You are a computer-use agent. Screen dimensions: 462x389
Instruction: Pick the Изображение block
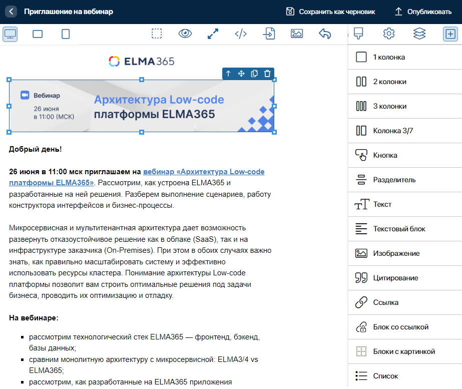pos(405,253)
